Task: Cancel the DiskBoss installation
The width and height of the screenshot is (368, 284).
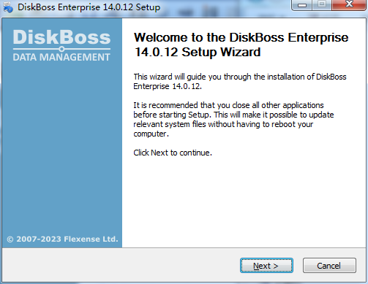Action: (329, 266)
